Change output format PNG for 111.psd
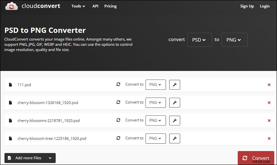277x165 pixels. [156, 84]
